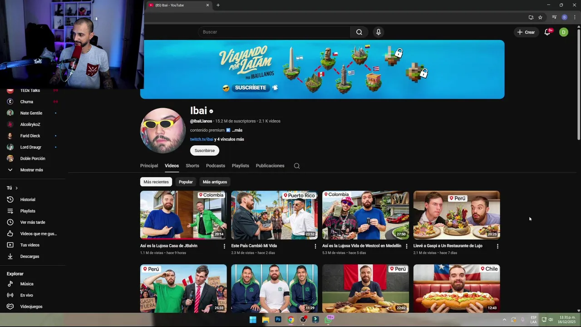Screen dimensions: 581x327
Task: Open Ibai channel profile picture
Action: coord(163,131)
